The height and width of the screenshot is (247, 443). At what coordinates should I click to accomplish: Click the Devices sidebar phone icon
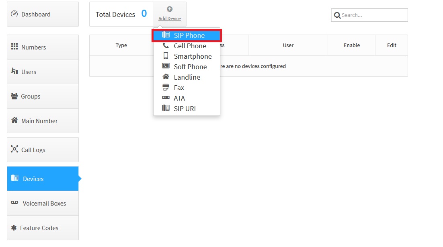pyautogui.click(x=14, y=178)
